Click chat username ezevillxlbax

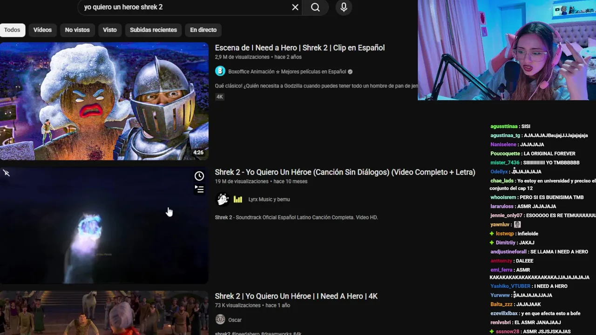pos(504,314)
